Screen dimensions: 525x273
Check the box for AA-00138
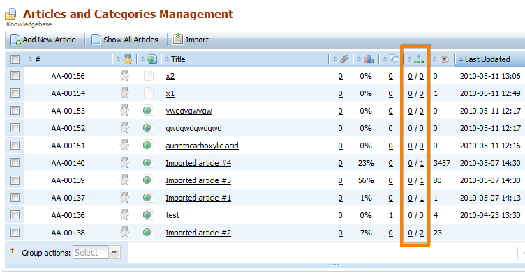[x=15, y=233]
